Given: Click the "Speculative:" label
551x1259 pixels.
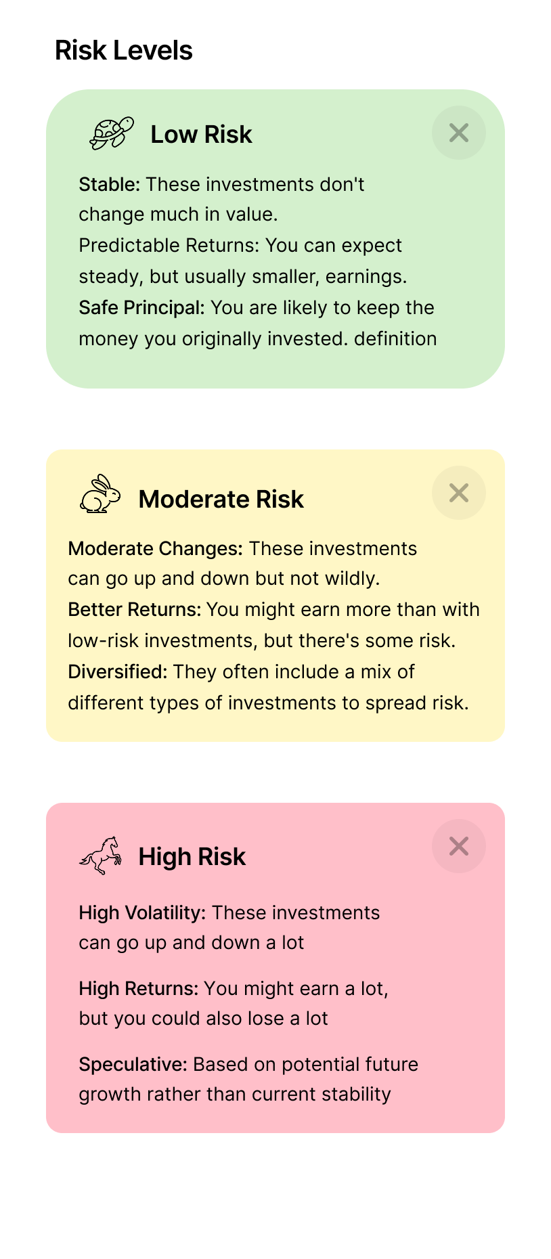Looking at the screenshot, I should pyautogui.click(x=133, y=1065).
